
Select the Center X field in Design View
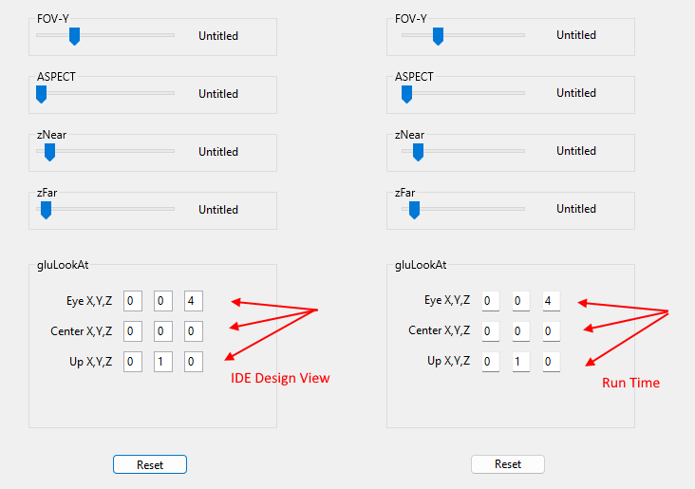click(x=133, y=331)
